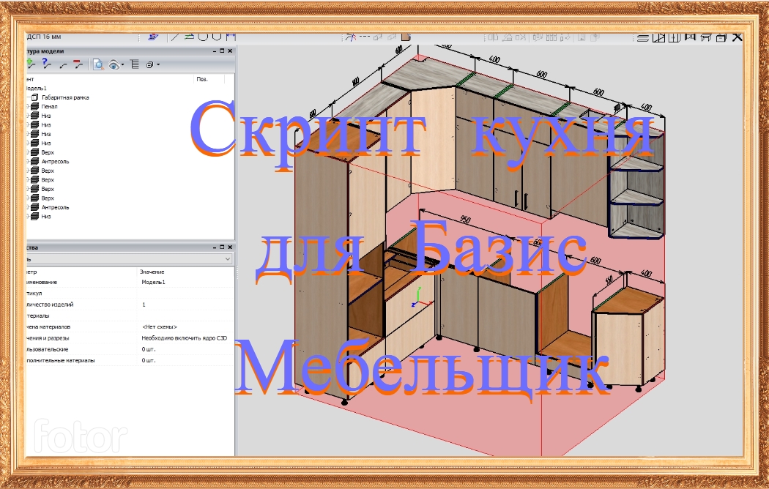Minimize the properties panel

[215, 247]
